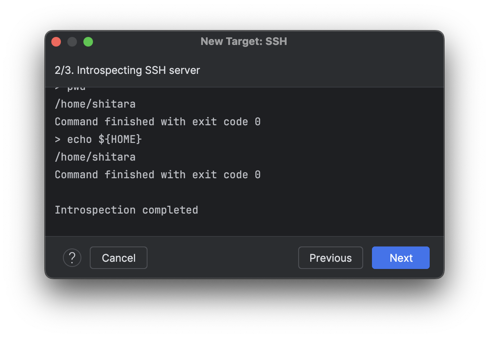Select the /home/shitara output below pwd
This screenshot has width=489, height=338.
coord(95,104)
